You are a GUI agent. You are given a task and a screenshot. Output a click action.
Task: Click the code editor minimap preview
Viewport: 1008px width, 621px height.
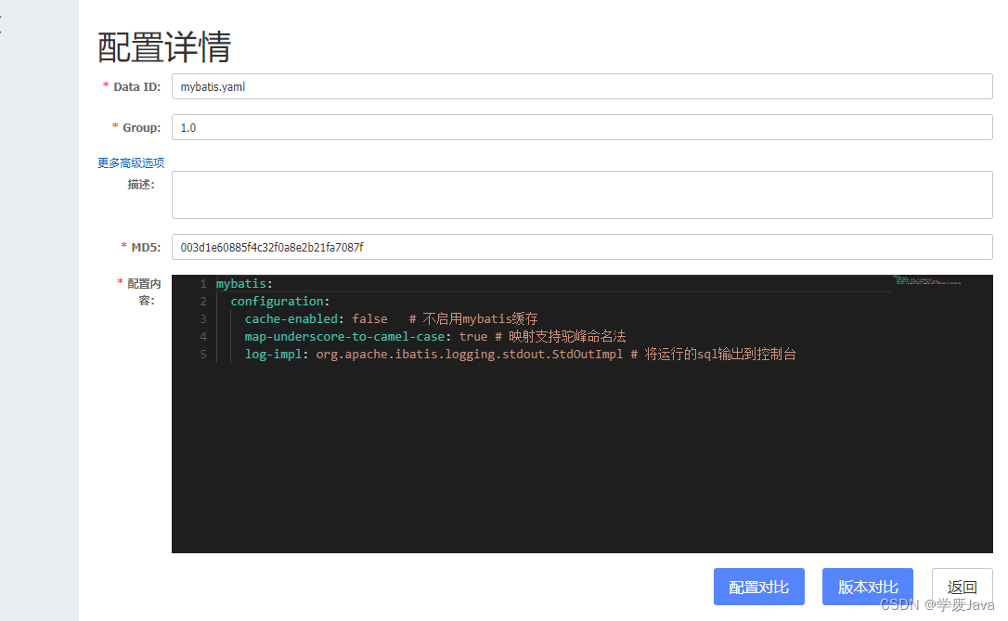[926, 280]
